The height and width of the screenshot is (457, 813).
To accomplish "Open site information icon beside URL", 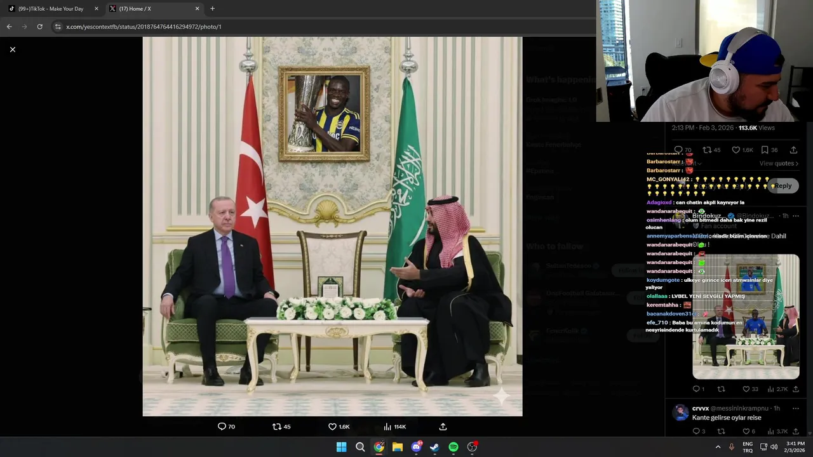I will pos(58,27).
